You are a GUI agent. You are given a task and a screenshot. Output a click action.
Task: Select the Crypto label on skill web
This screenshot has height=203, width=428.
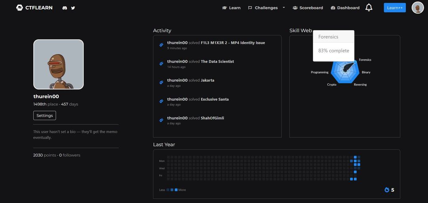[x=332, y=85]
